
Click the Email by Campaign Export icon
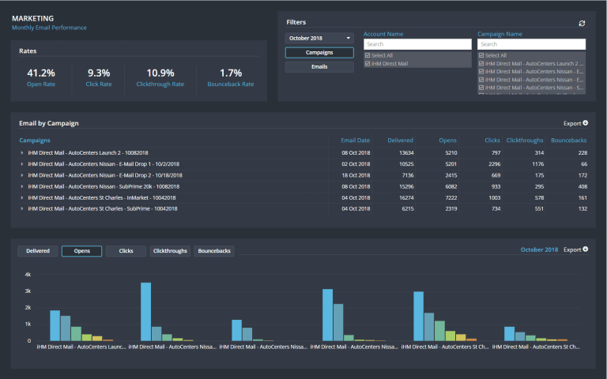pyautogui.click(x=586, y=123)
